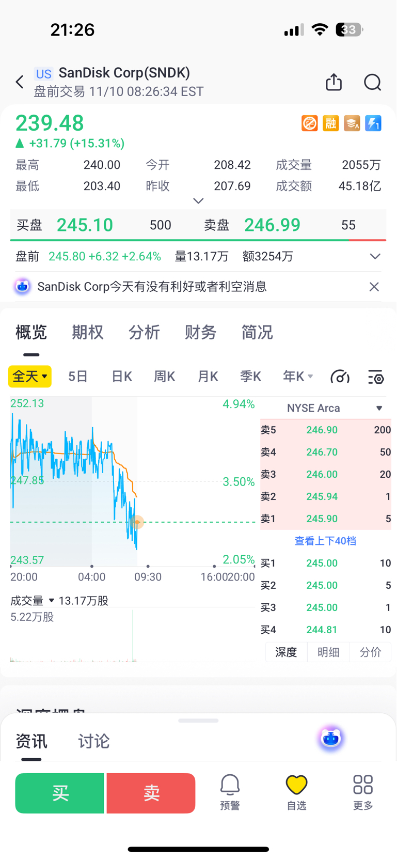Tap the share icon in header
This screenshot has width=397, height=860.
(334, 82)
